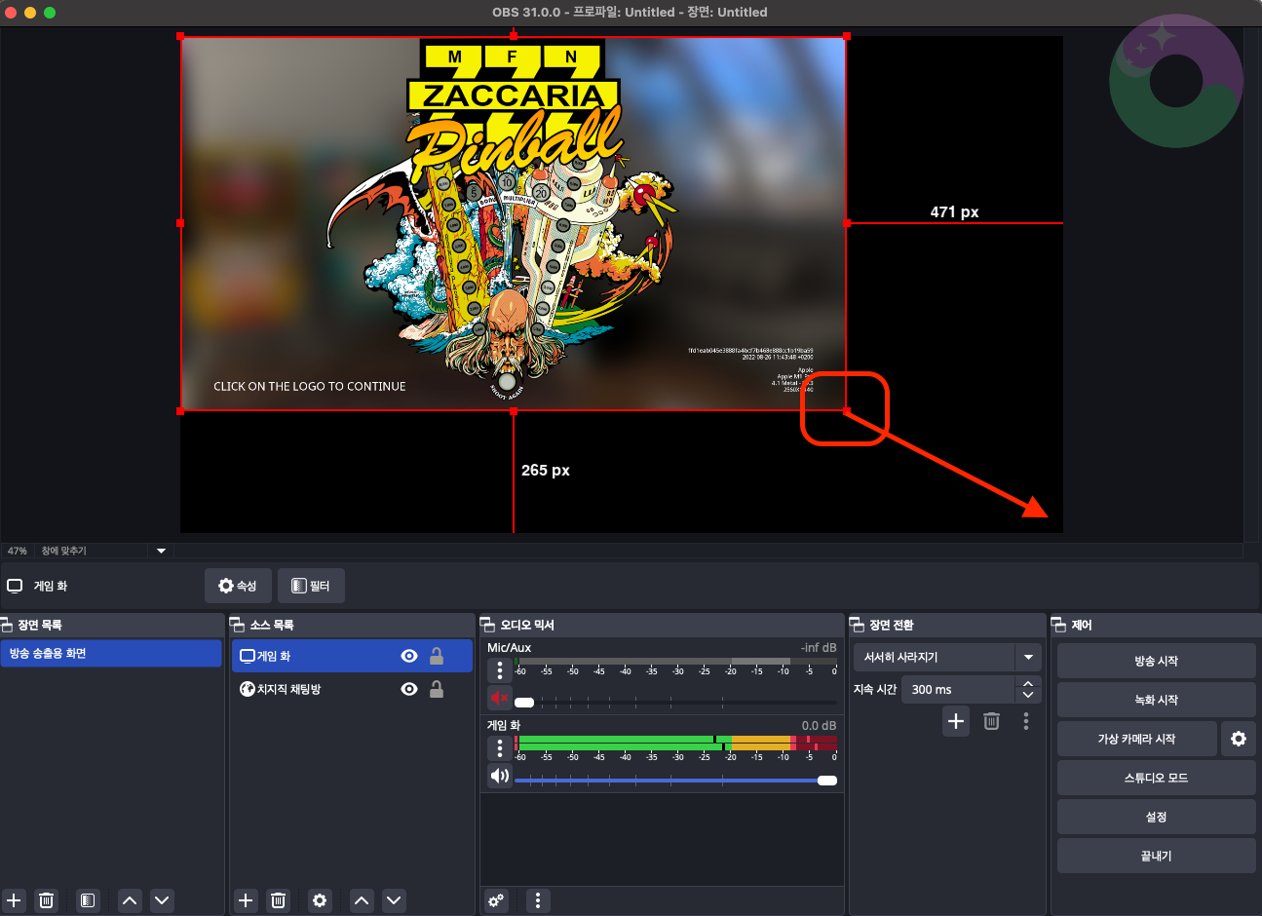Click the 300 ms duration field
The image size is (1262, 916).
[959, 689]
